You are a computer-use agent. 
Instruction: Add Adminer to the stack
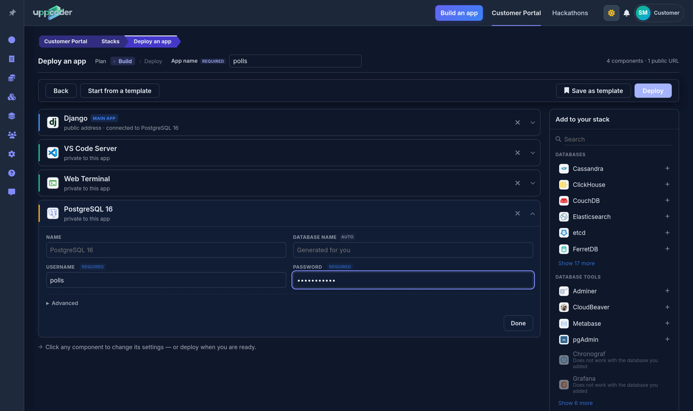point(667,291)
